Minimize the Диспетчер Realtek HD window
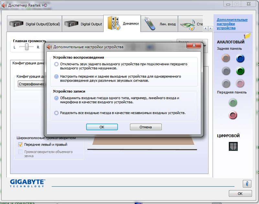 (x=228, y=4)
